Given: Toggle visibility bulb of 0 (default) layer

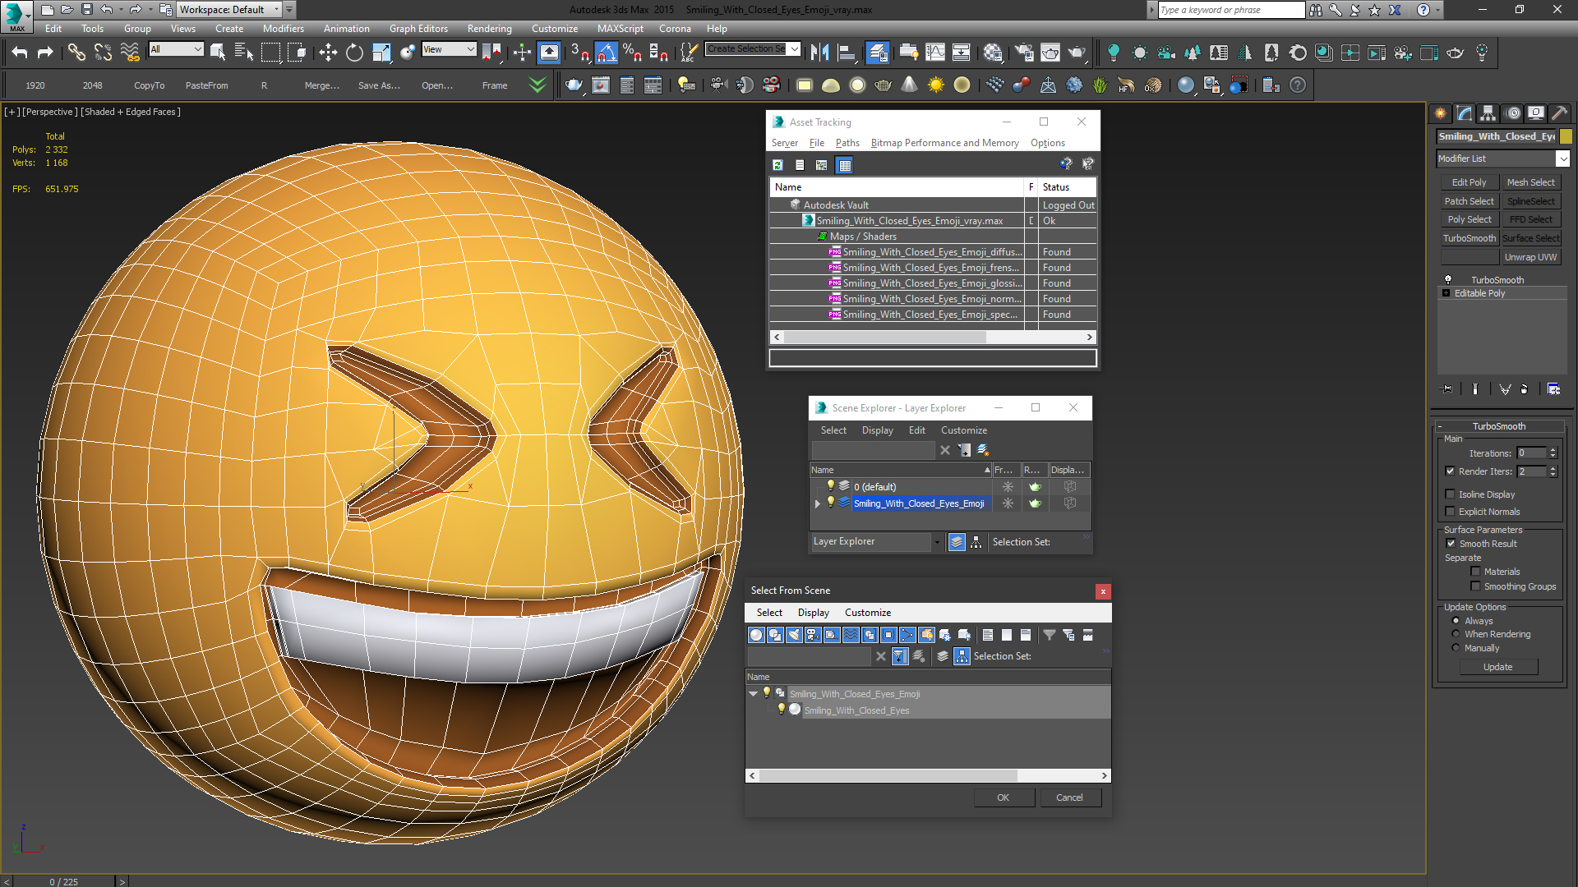Looking at the screenshot, I should (831, 486).
